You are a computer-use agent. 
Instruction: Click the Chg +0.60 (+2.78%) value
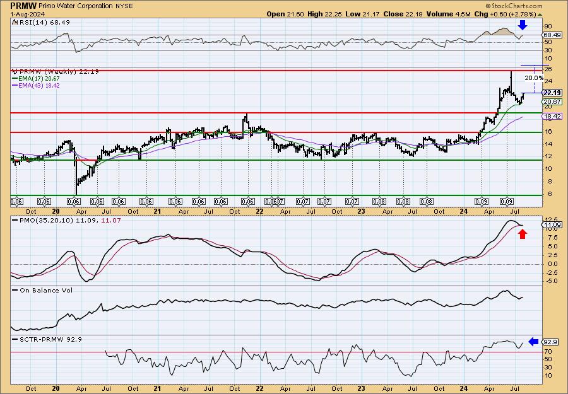[x=506, y=14]
